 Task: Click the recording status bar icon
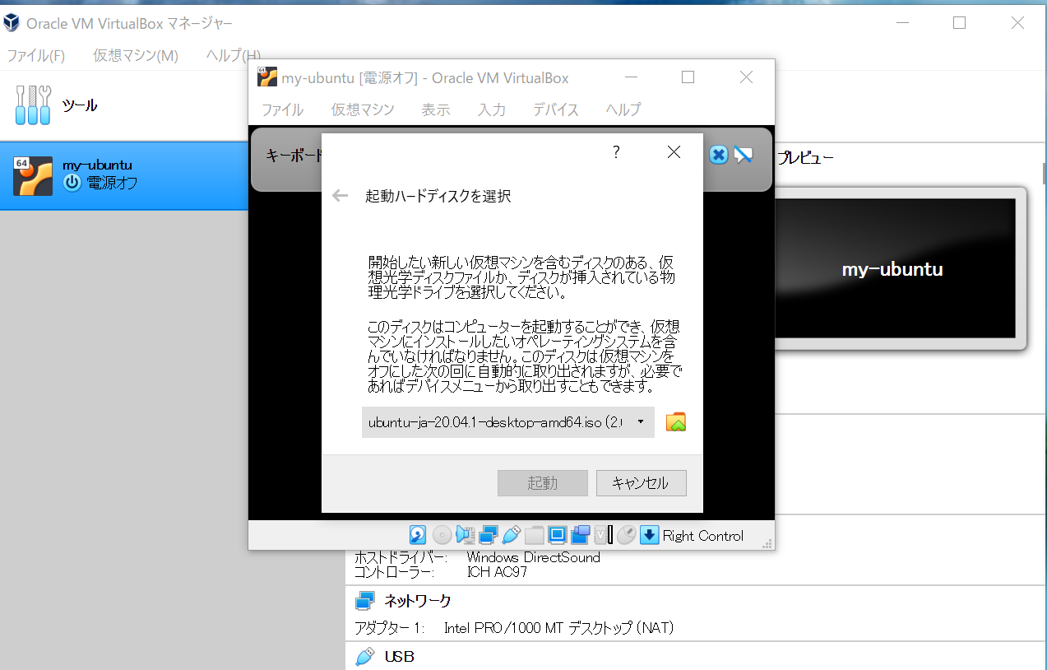point(581,535)
